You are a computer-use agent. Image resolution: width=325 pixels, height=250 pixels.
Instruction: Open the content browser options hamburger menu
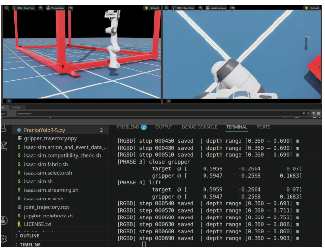[x=318, y=113]
